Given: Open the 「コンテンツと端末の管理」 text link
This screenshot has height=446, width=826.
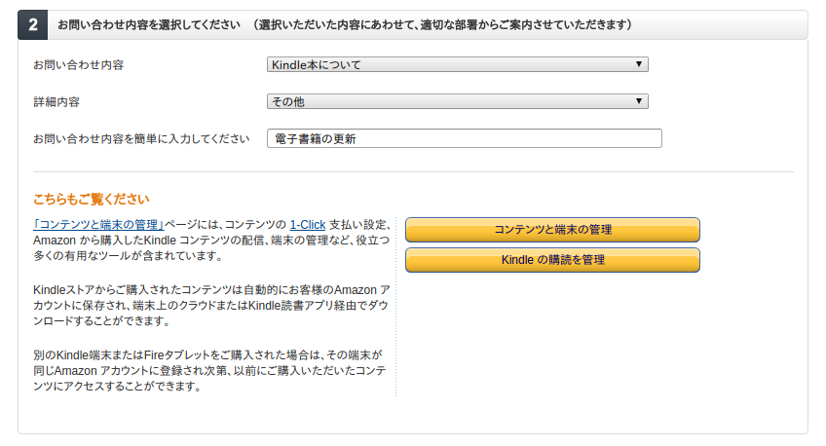Looking at the screenshot, I should [x=97, y=224].
